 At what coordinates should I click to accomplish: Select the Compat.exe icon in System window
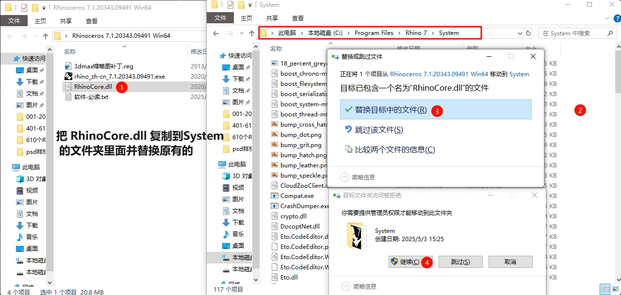(x=275, y=196)
